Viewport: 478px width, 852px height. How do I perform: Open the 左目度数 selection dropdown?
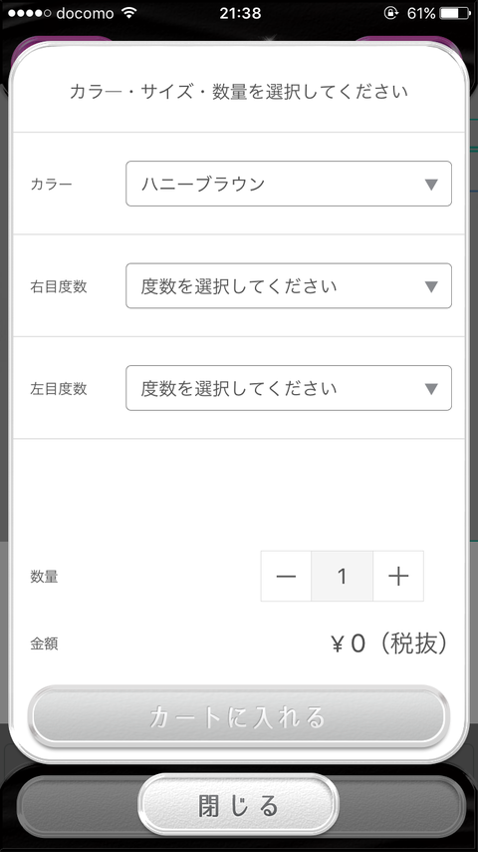click(x=289, y=388)
